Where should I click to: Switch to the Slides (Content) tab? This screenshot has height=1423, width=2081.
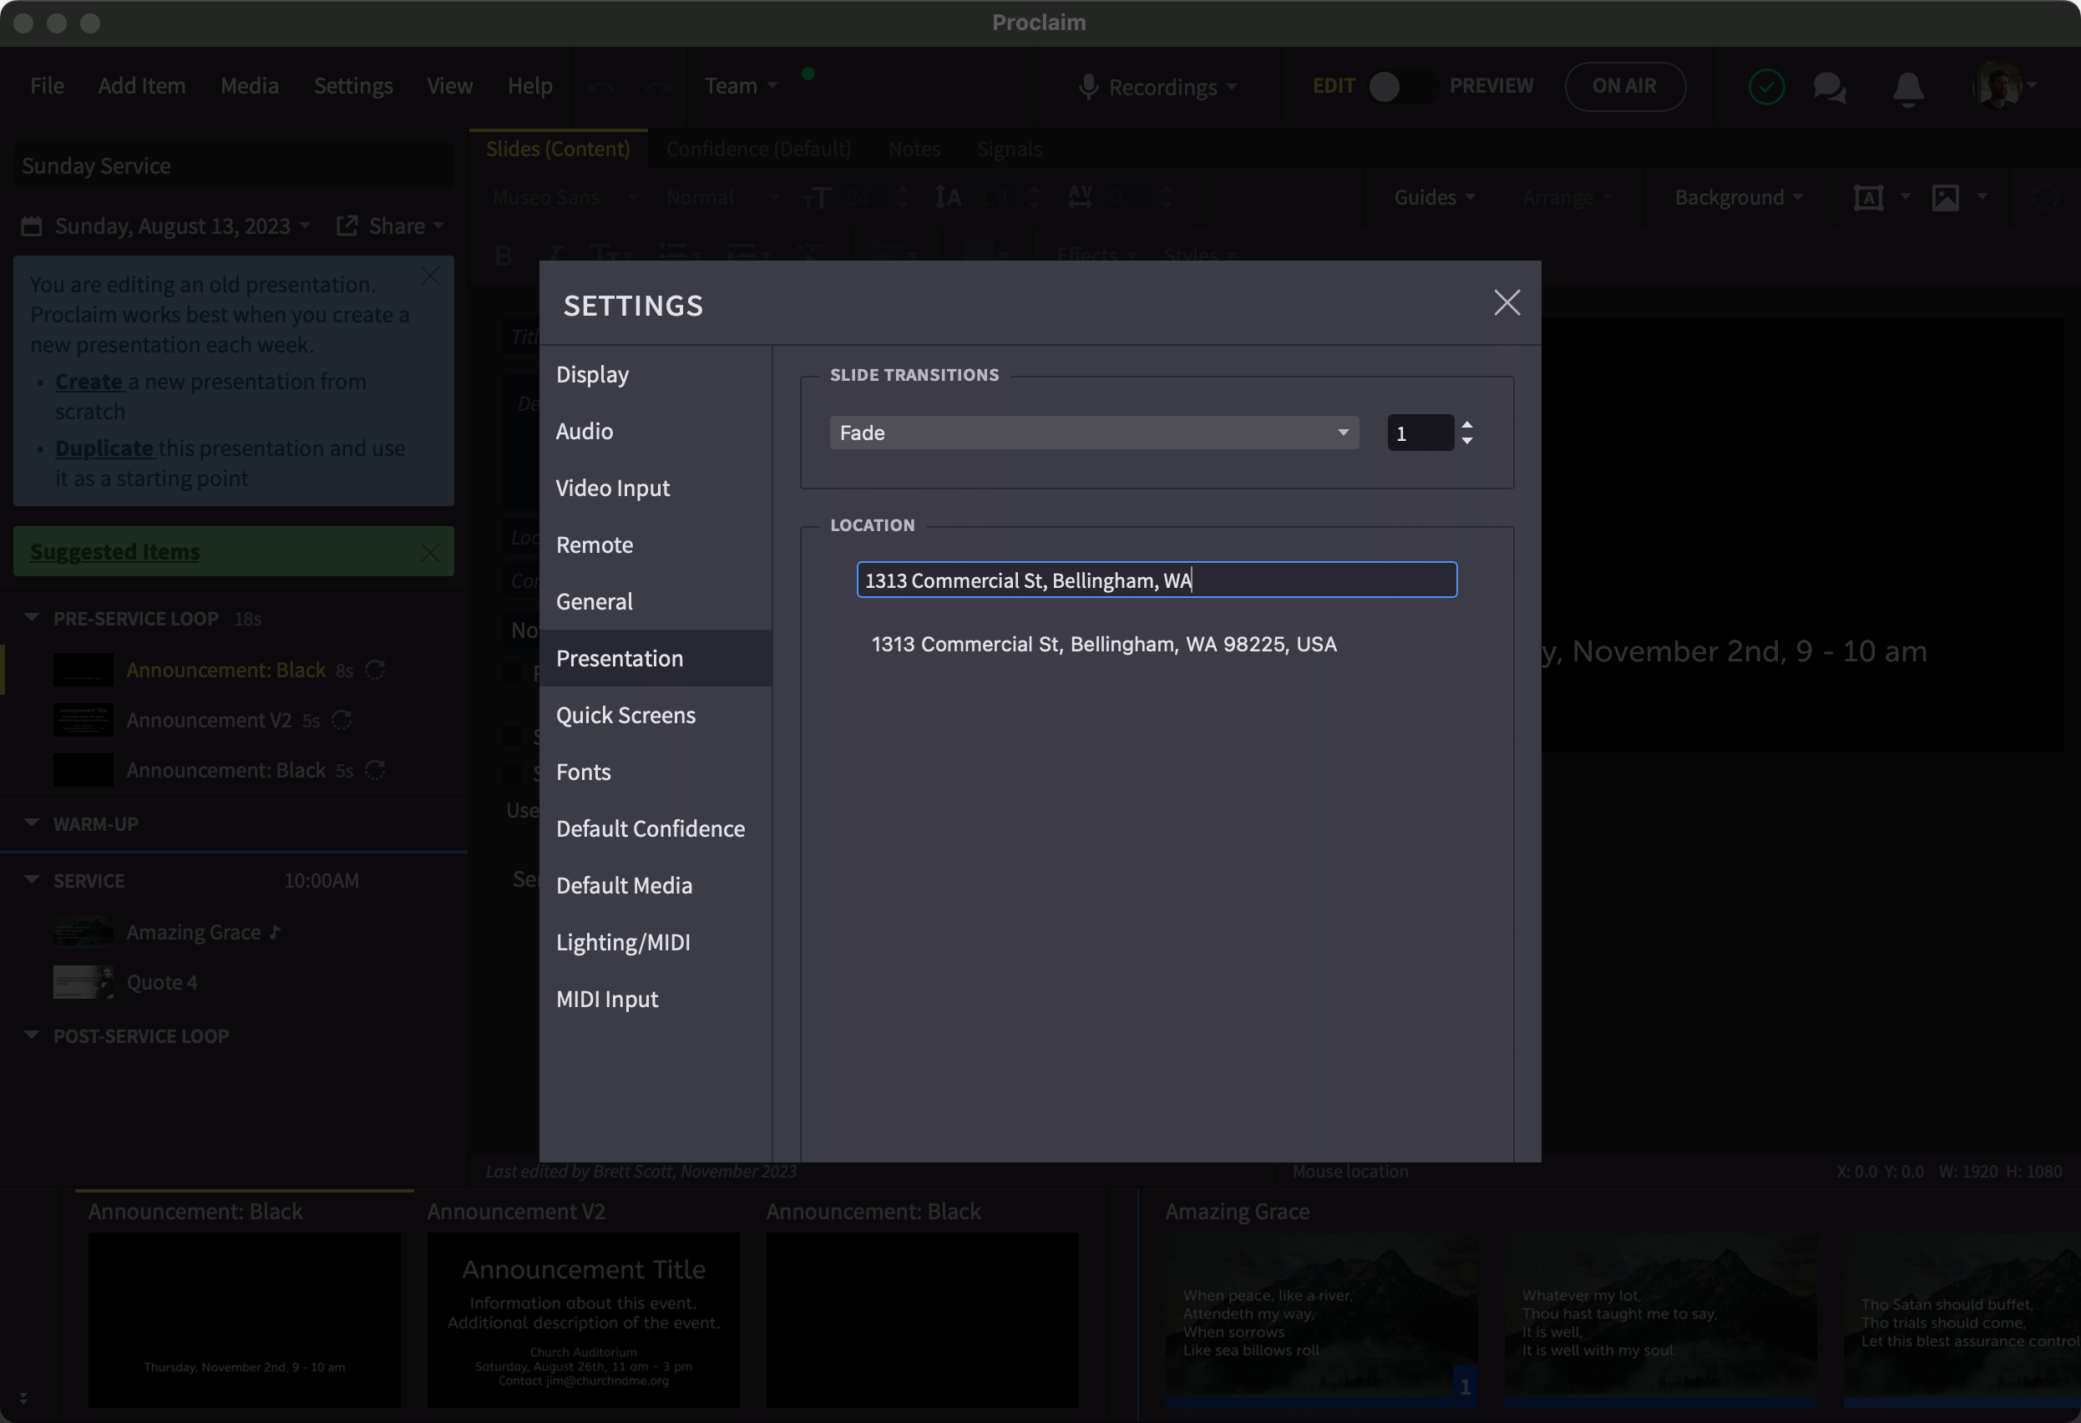[558, 149]
